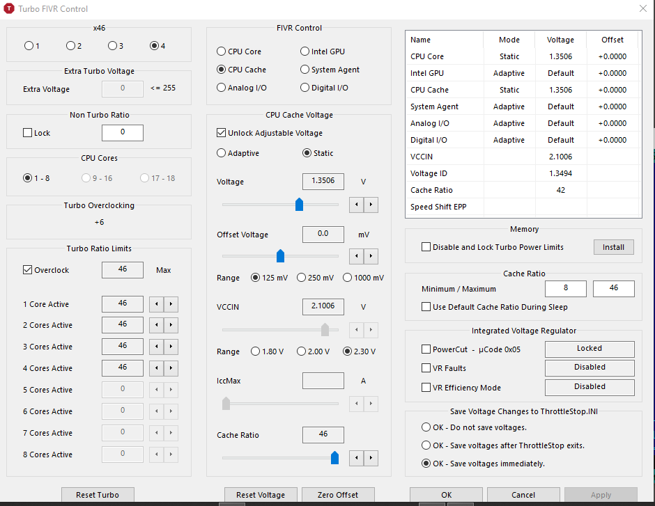Decrease 4 Cores Active ratio arrow
The height and width of the screenshot is (506, 655).
pyautogui.click(x=157, y=368)
